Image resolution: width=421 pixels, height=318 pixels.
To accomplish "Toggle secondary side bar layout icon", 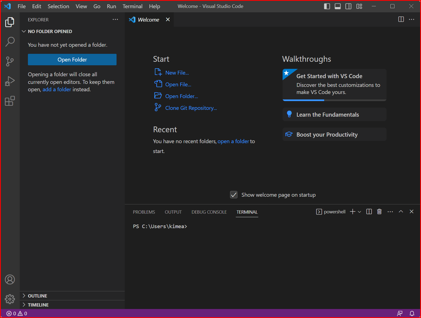I will (x=348, y=6).
